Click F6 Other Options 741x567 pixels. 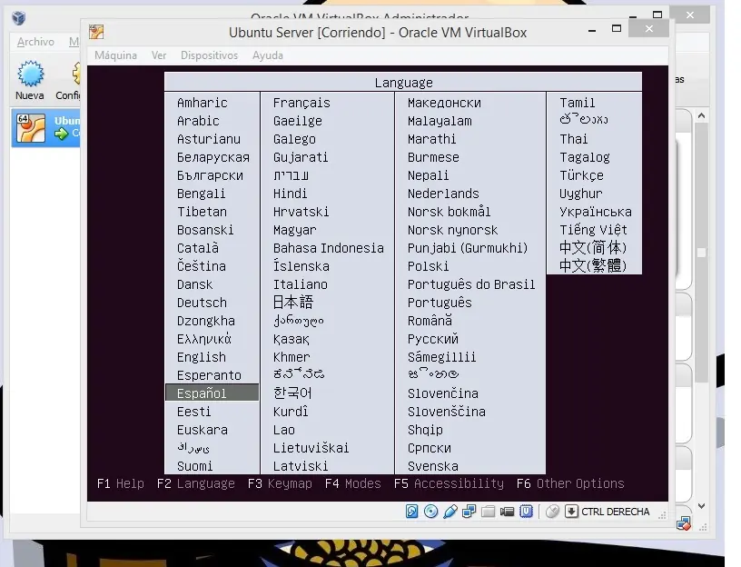[570, 483]
